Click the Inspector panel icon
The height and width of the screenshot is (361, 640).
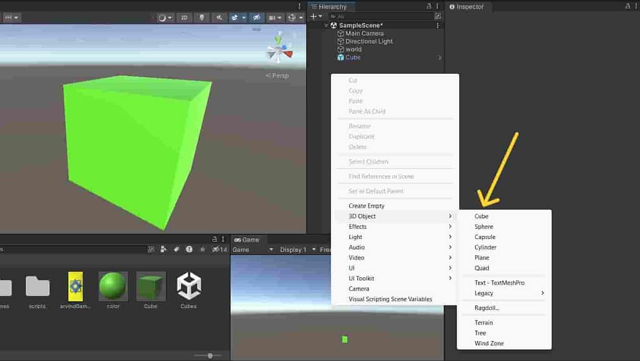pos(452,7)
